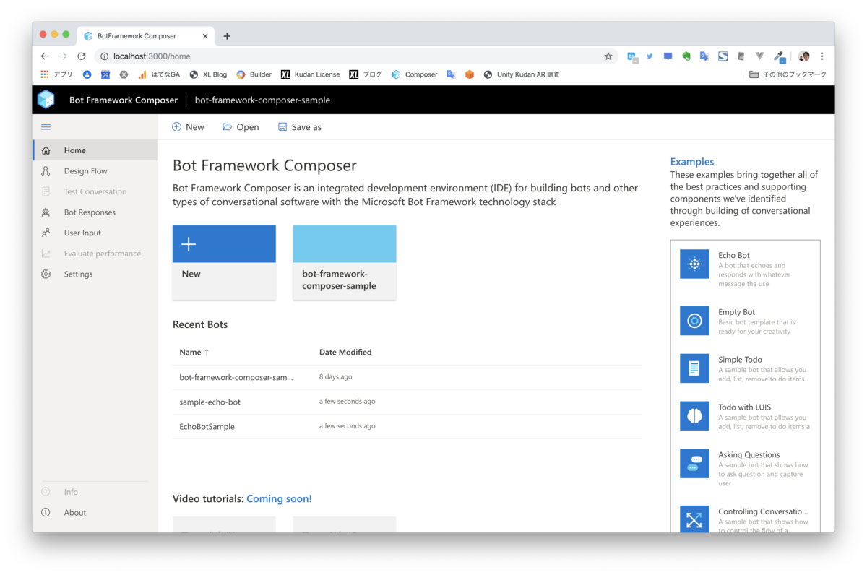The height and width of the screenshot is (575, 867).
Task: Open the Composer bookmark
Action: tap(415, 74)
